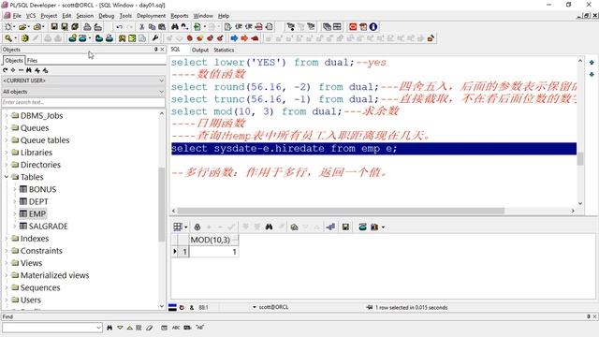Click the highlighted select sysdate-e.hiredate line
Viewport: 599px width, 337px height.
(x=373, y=149)
